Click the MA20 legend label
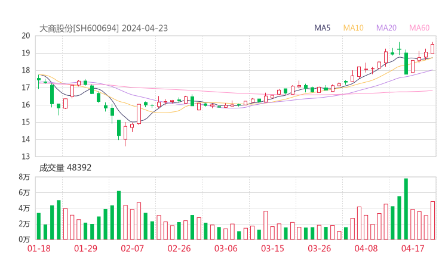Viewport: 442px width, 262px height. coord(386,28)
